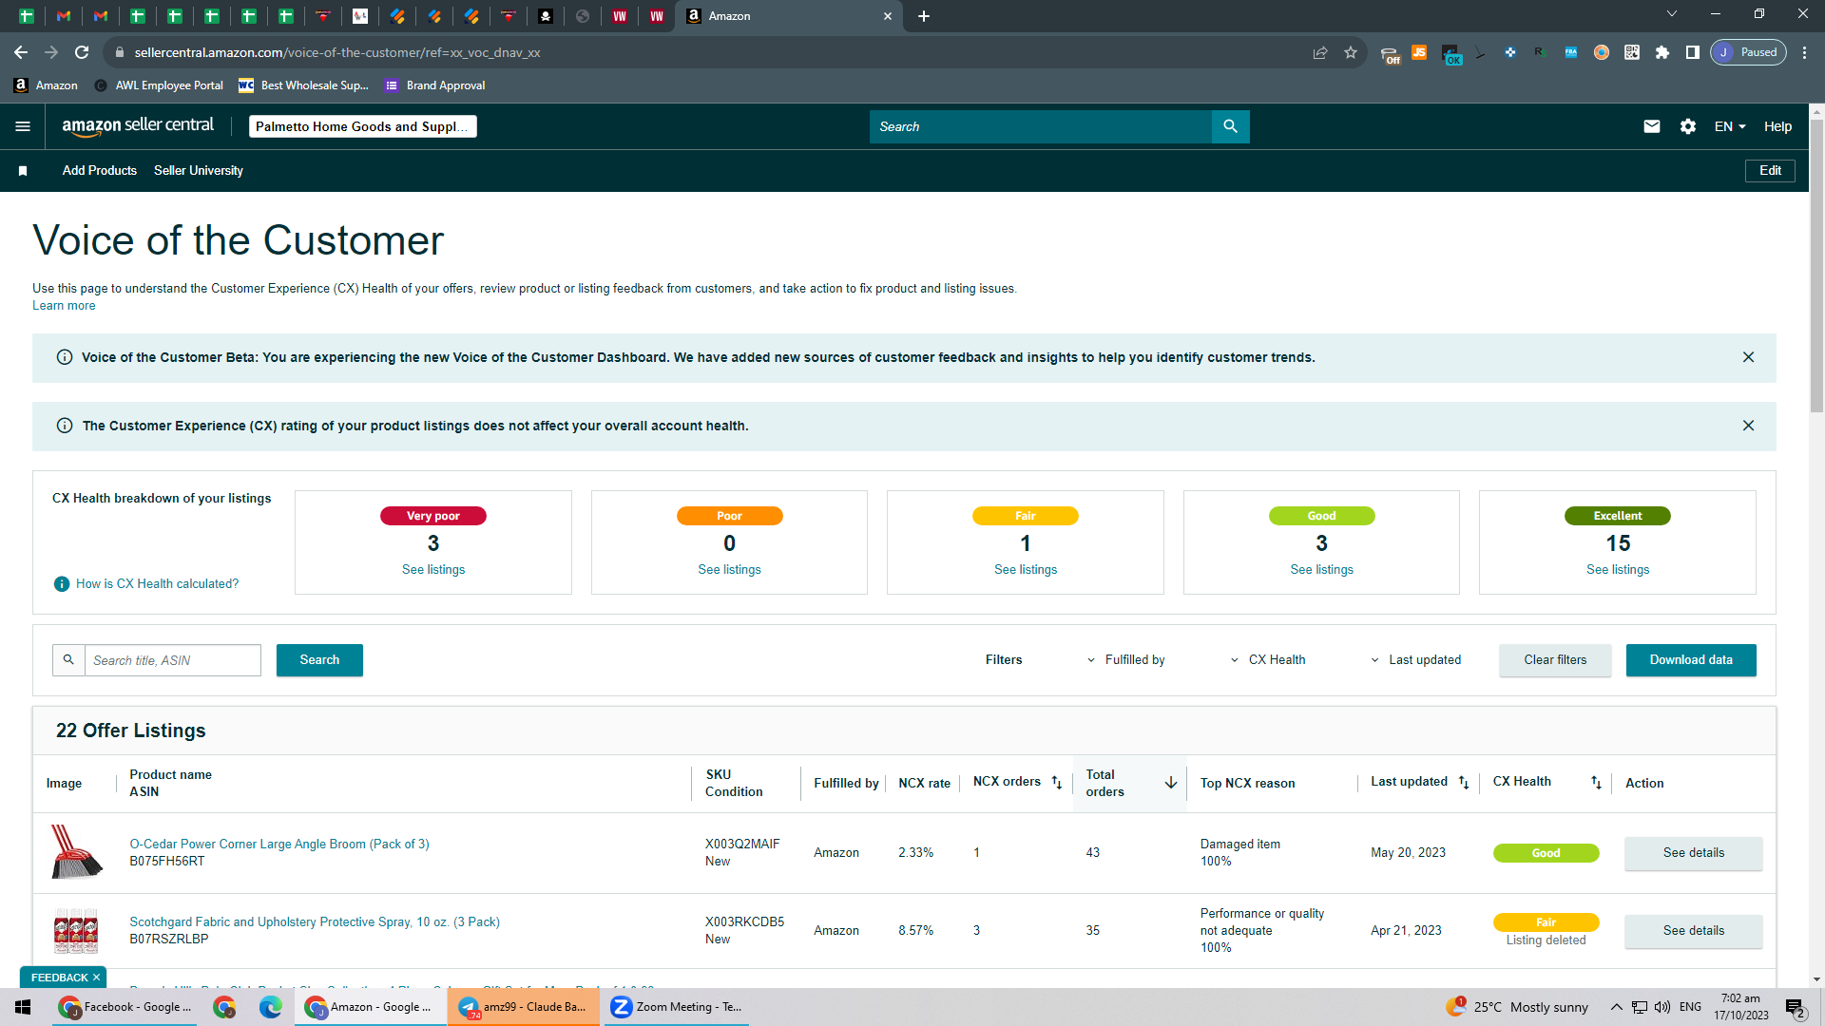Open the Telegram amz99 taskbar item

tap(524, 1007)
